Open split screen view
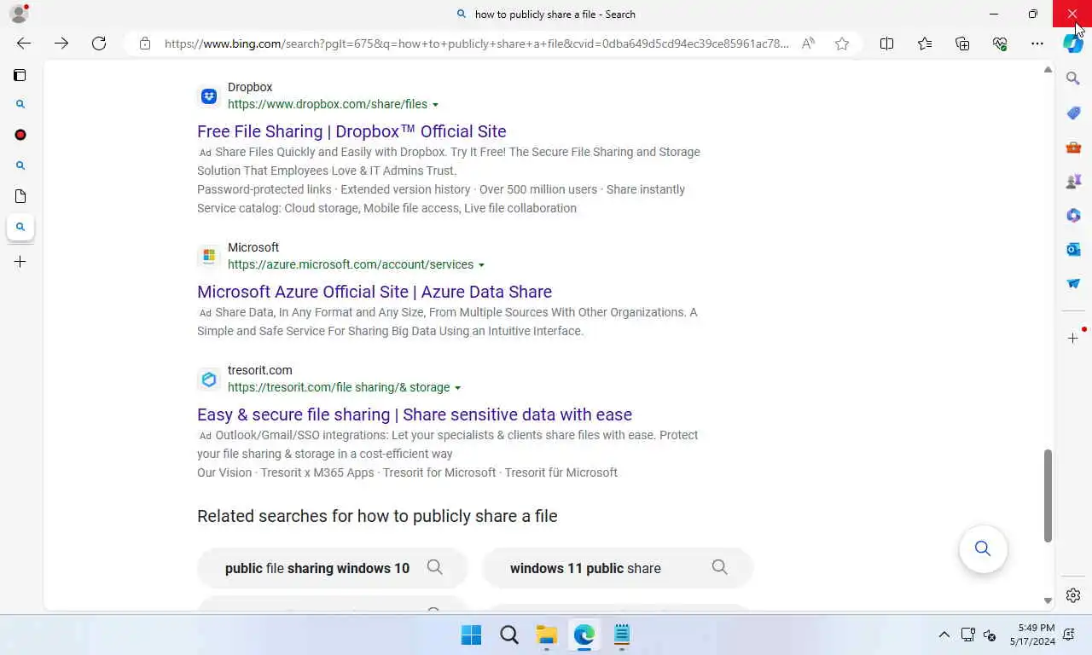The width and height of the screenshot is (1092, 655). (x=886, y=43)
